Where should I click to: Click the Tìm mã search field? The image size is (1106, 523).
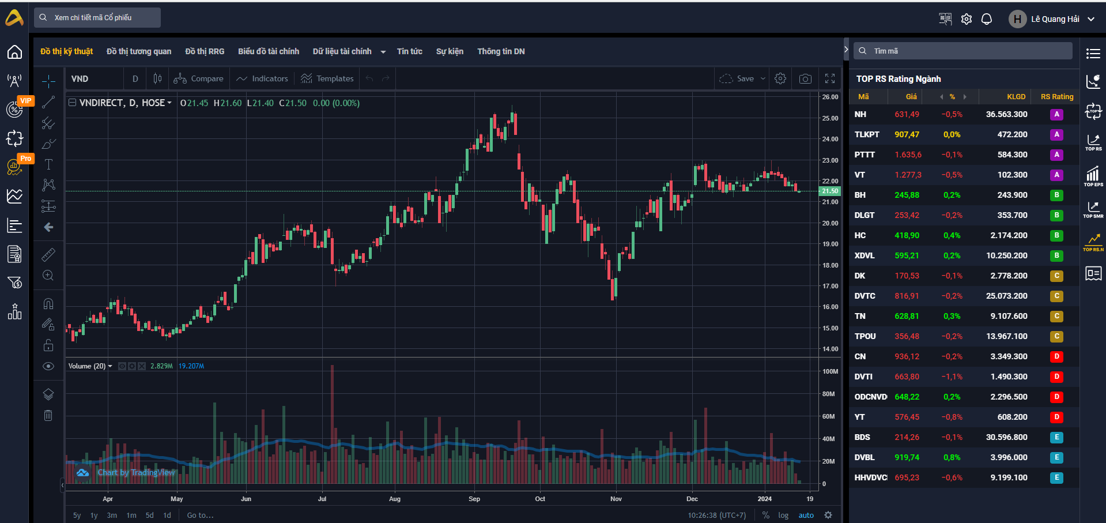point(963,51)
